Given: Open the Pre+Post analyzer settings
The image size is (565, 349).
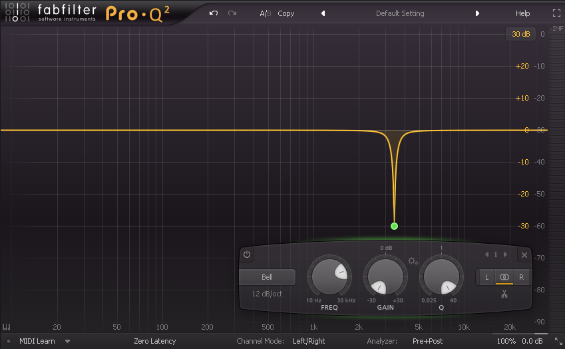Looking at the screenshot, I should click(427, 341).
